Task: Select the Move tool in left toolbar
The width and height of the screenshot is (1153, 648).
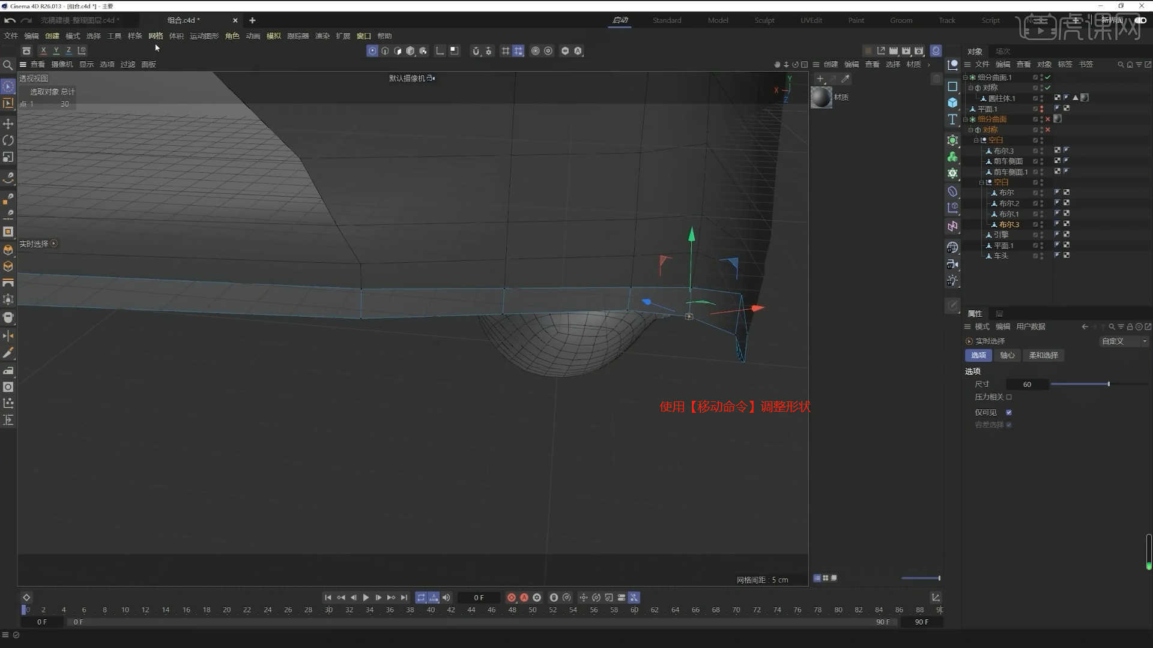Action: [x=8, y=124]
